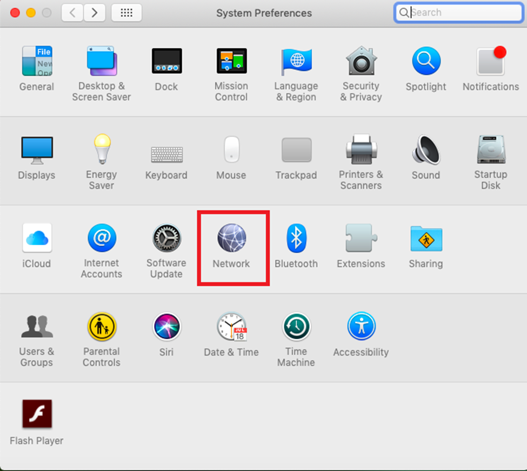The image size is (527, 471).
Task: Click the forward navigation arrow
Action: 94,12
